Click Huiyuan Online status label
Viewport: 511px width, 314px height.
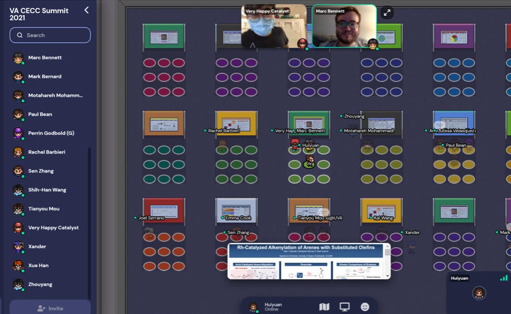[273, 307]
